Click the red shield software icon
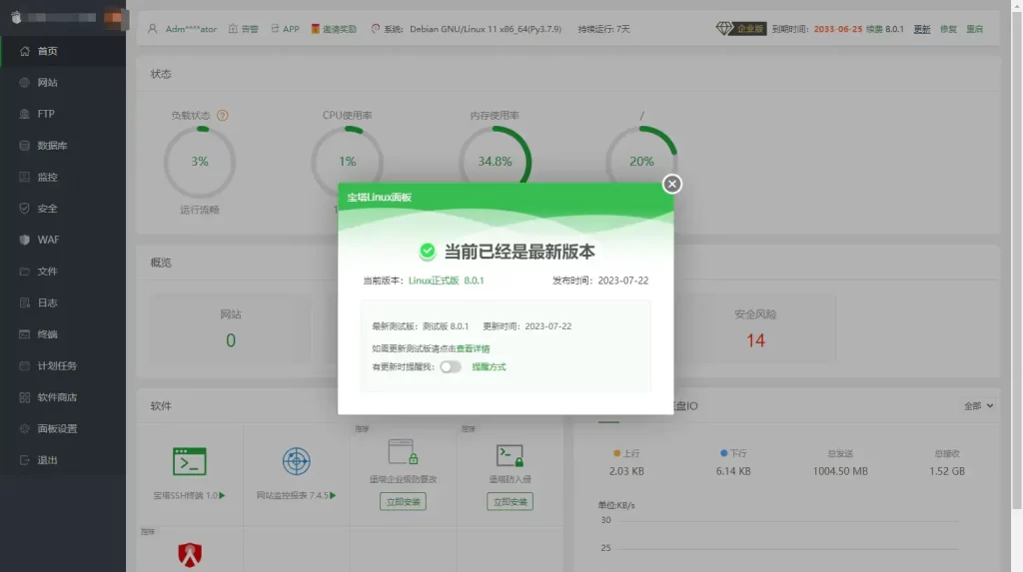 point(190,554)
